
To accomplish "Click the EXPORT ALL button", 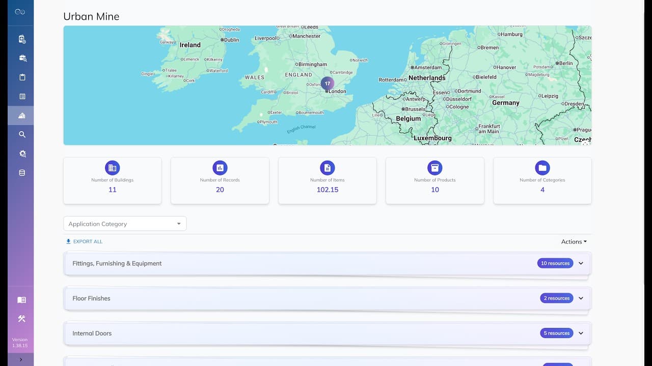I will [x=85, y=241].
